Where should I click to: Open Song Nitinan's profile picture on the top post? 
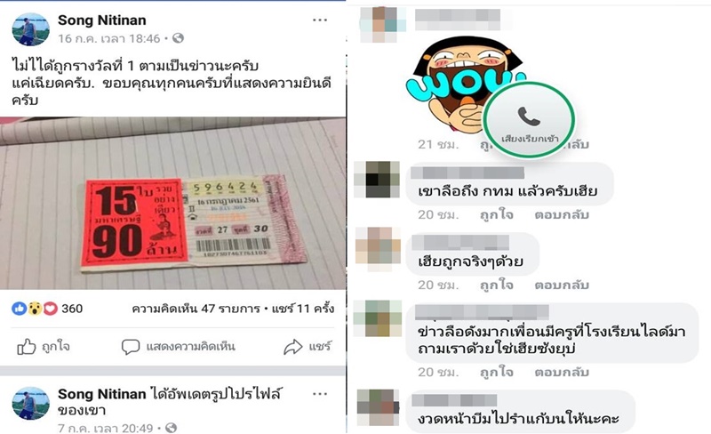pos(30,29)
